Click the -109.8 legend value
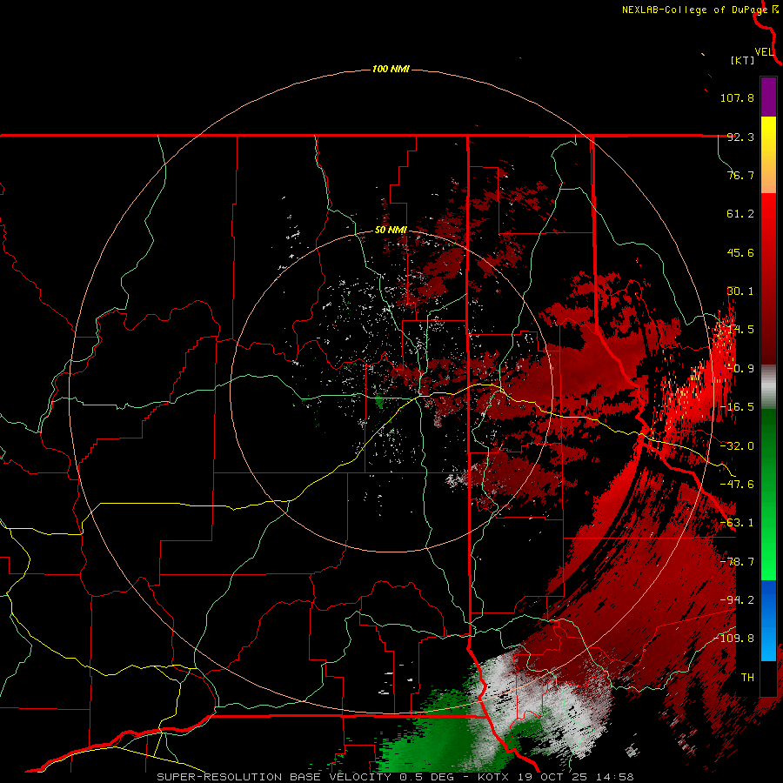Image resolution: width=783 pixels, height=783 pixels. (x=734, y=639)
